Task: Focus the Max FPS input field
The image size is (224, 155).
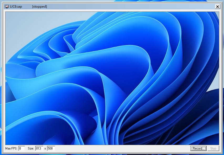Action: tap(22, 148)
